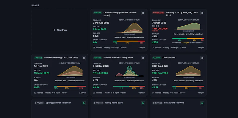Screen dimensions: 238x118
Task: Click the 1st Nov 2026 deadline
Action: point(41,66)
